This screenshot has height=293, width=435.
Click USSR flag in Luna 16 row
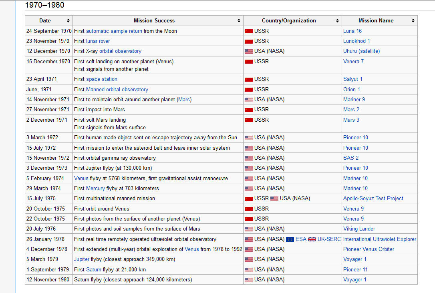(x=249, y=31)
